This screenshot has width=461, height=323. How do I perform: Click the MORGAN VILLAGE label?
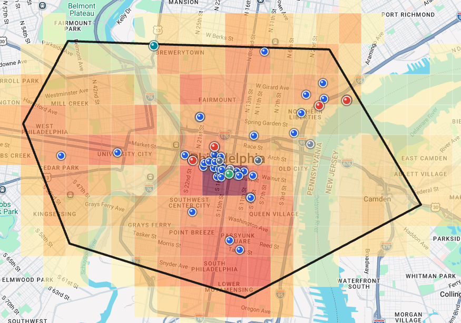pyautogui.click(x=408, y=317)
